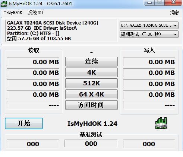Click the 4K test button

pos(91,72)
